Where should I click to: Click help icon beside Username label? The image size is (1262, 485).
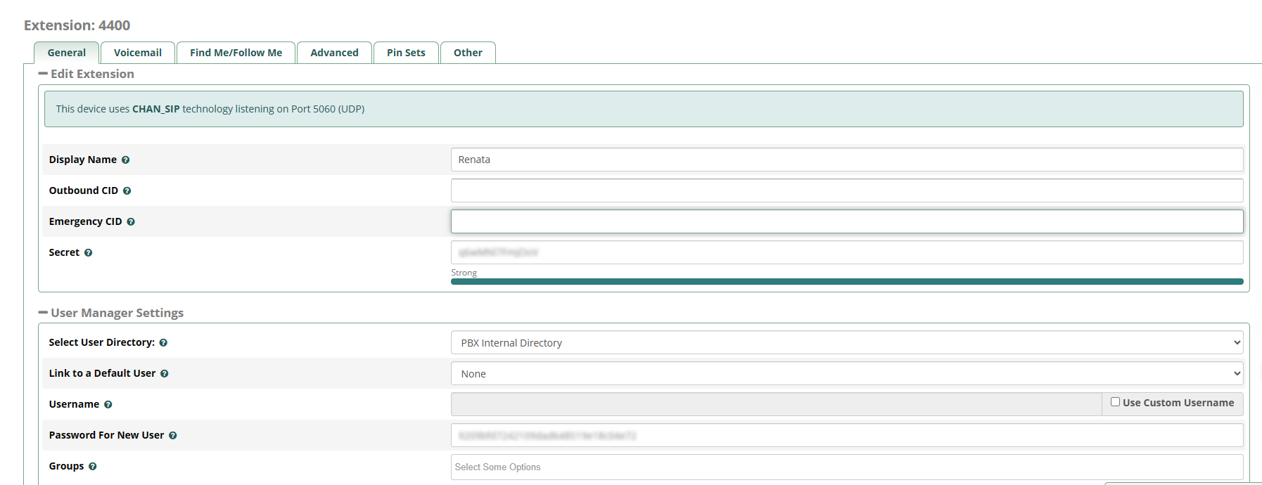108,405
